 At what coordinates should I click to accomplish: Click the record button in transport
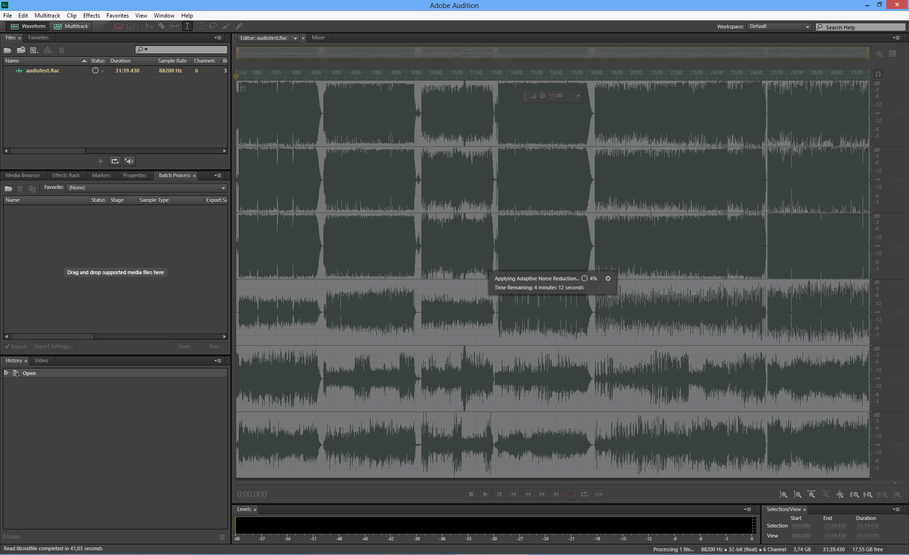[570, 494]
